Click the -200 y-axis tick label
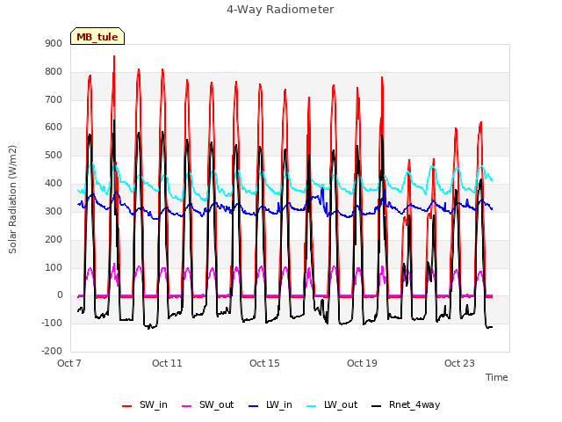562x422 pixels. click(52, 351)
